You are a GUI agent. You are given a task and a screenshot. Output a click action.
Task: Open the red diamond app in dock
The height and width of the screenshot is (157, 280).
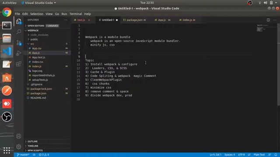tap(7, 104)
